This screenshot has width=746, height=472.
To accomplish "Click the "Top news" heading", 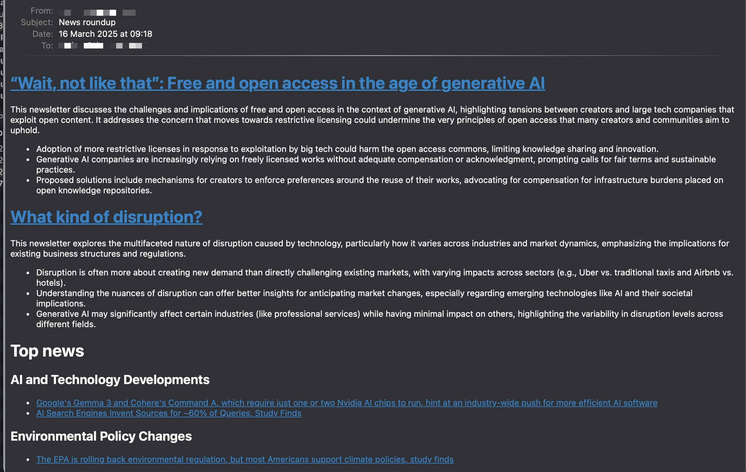I will point(47,351).
